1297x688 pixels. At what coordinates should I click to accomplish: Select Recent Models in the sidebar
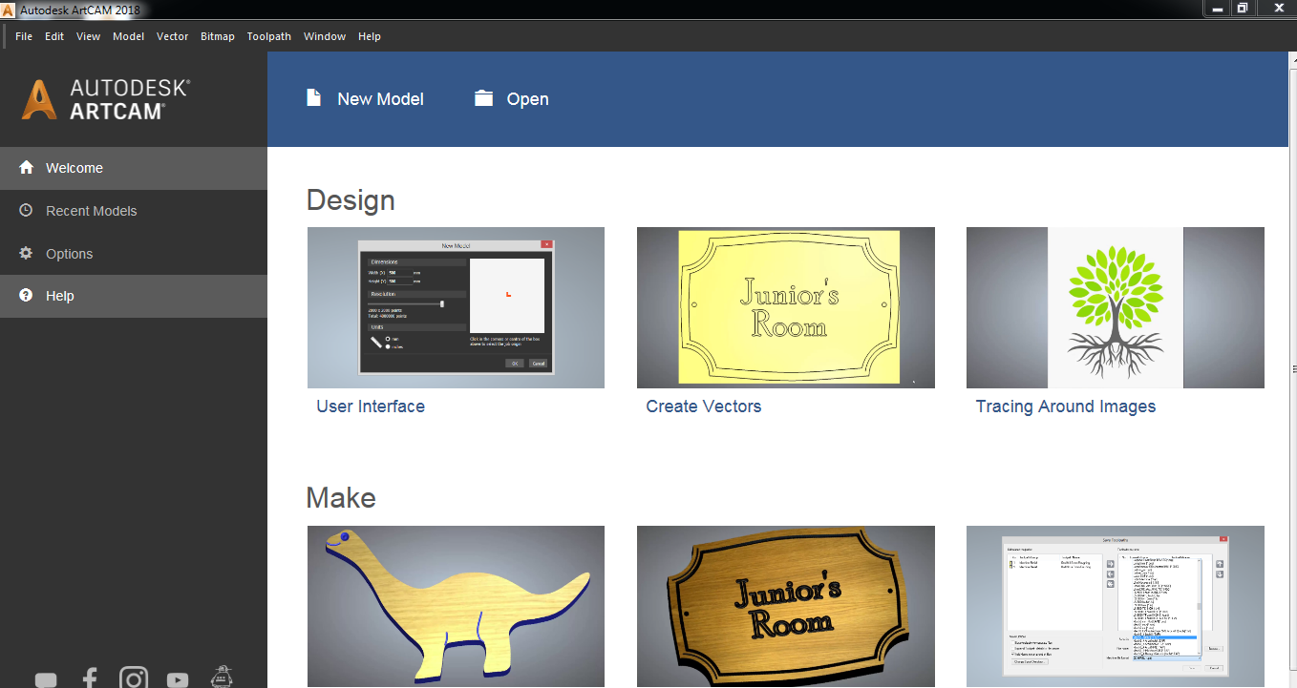[x=134, y=211]
